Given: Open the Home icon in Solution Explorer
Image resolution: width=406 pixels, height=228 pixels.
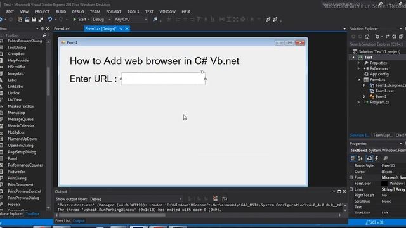Looking at the screenshot, I should tap(367, 37).
